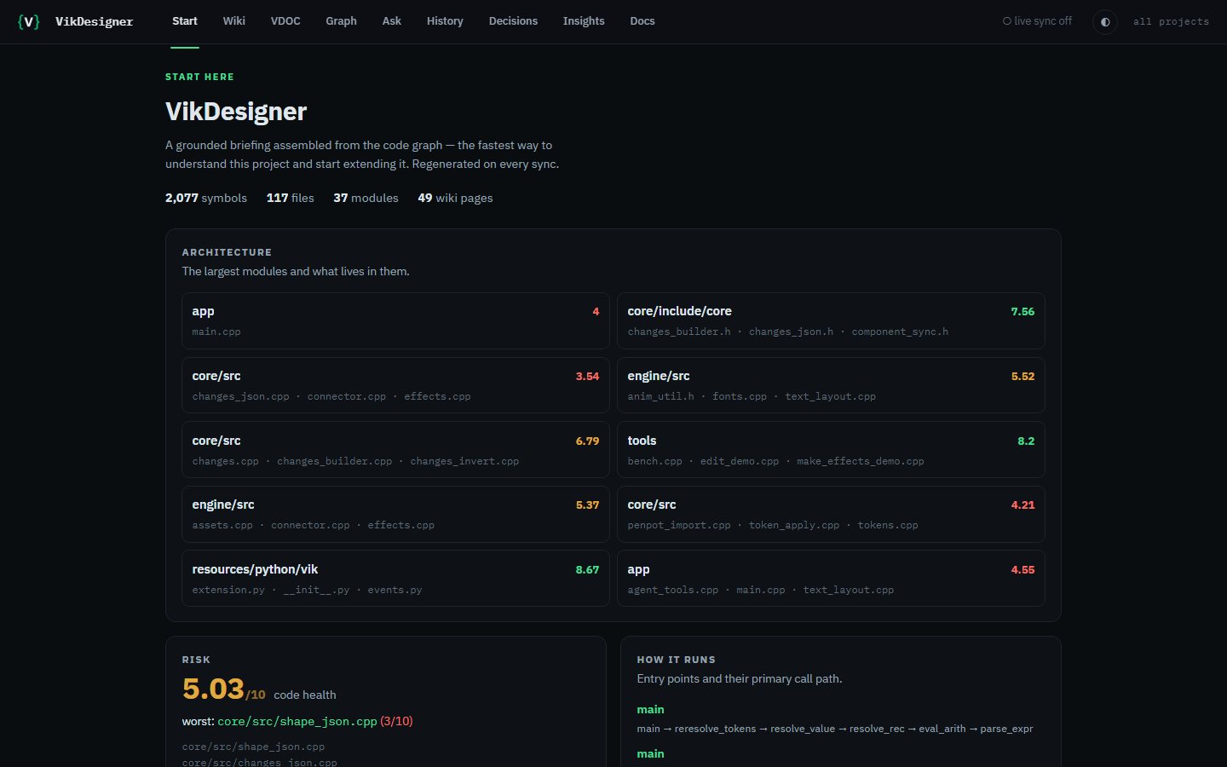View the History tab

[445, 21]
